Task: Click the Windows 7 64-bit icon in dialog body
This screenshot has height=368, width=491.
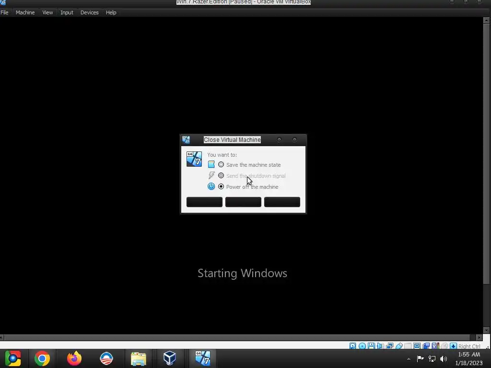Action: [194, 159]
